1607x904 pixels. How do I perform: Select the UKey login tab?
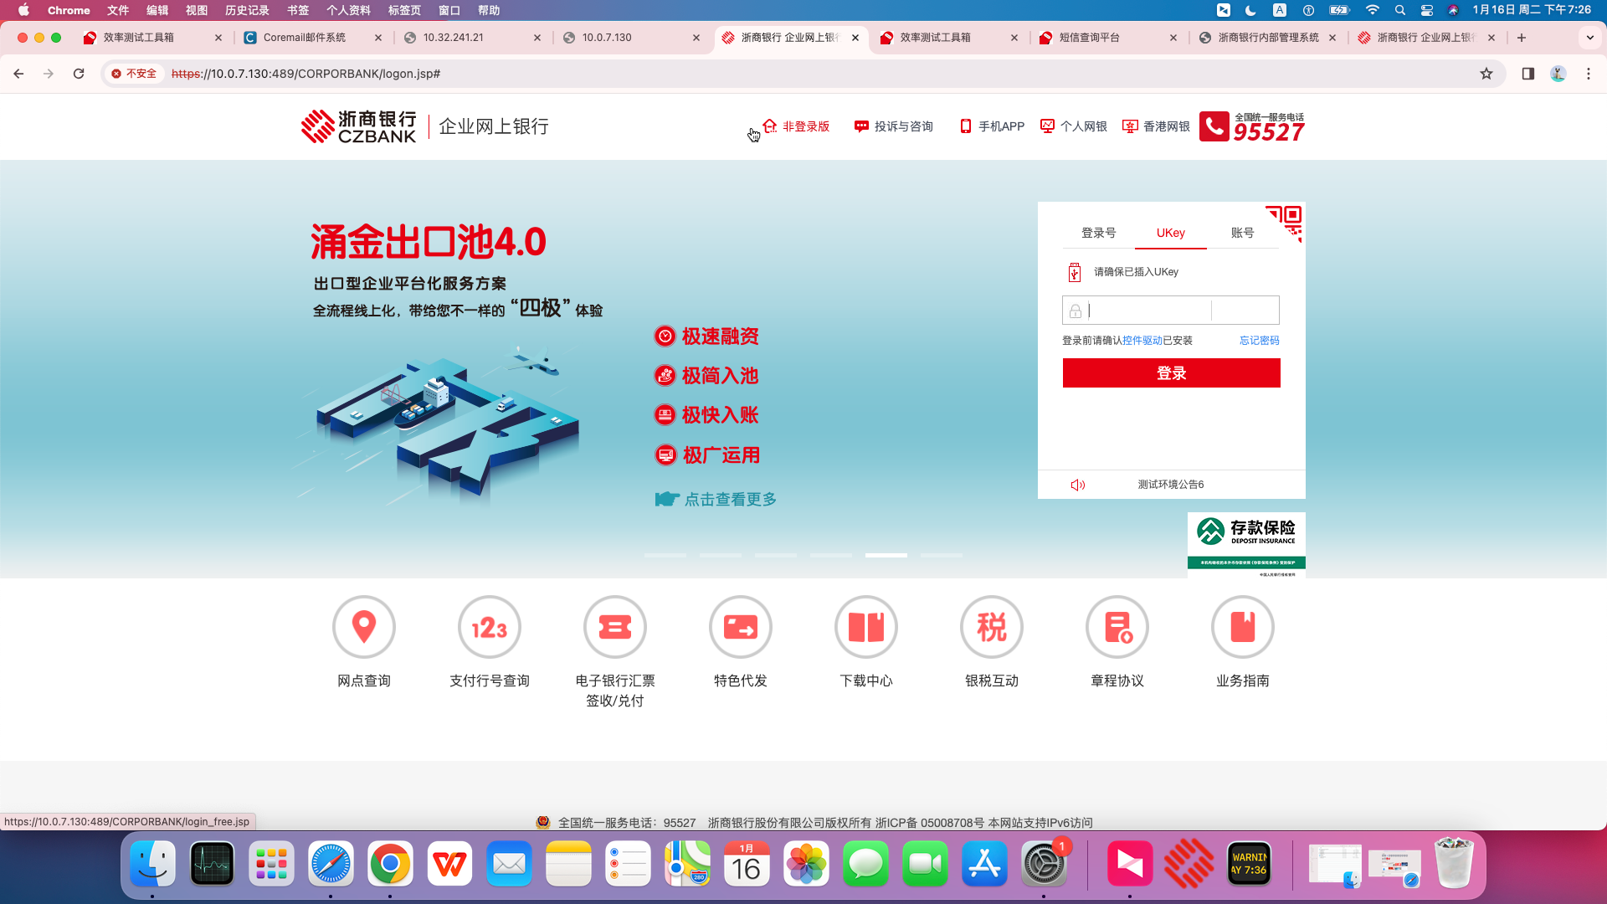1171,233
